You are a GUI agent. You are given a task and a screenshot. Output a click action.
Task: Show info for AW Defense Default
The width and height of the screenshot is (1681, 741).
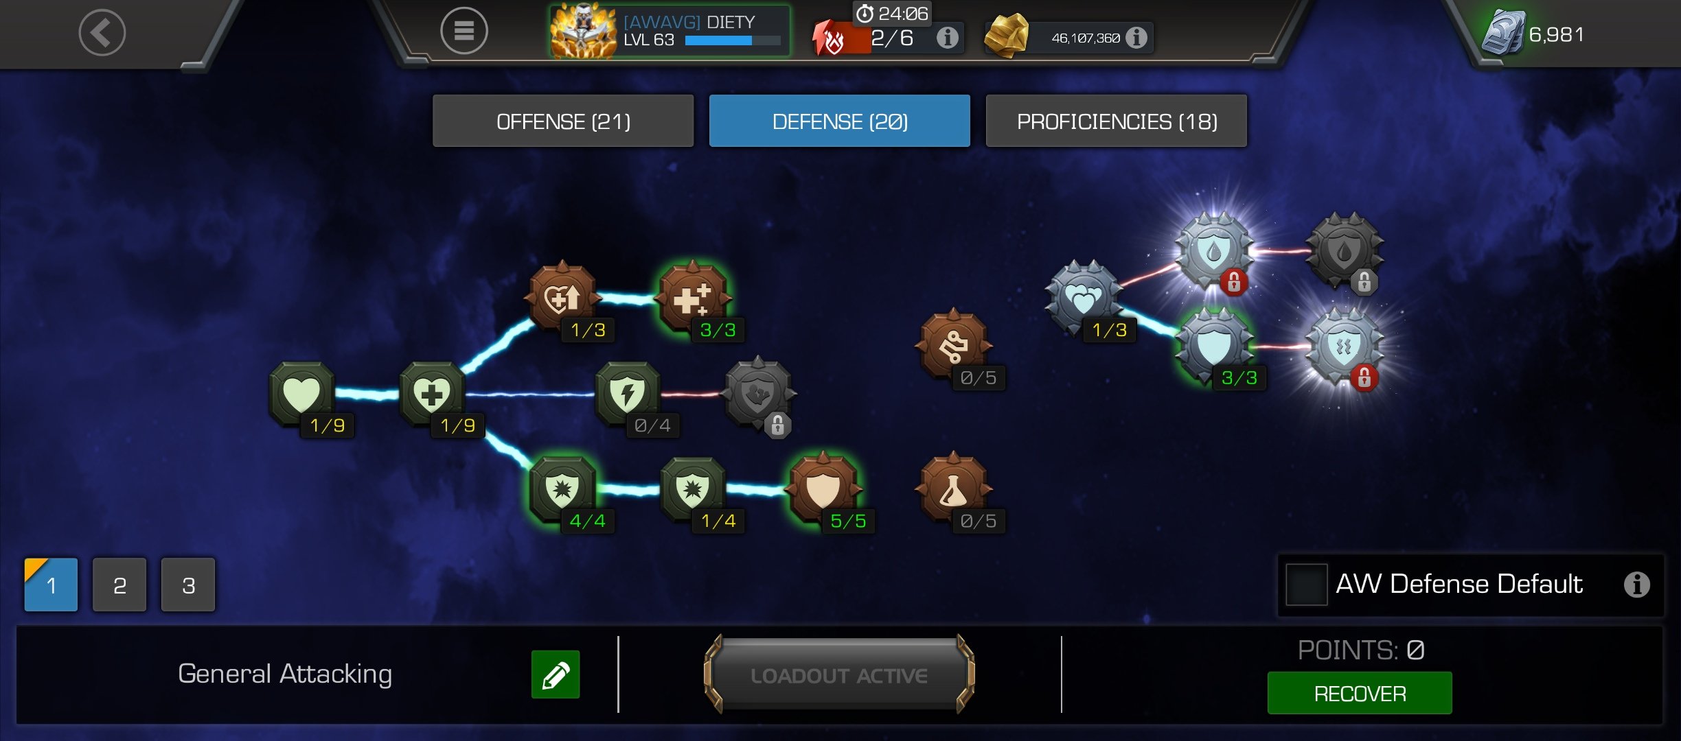1636,585
